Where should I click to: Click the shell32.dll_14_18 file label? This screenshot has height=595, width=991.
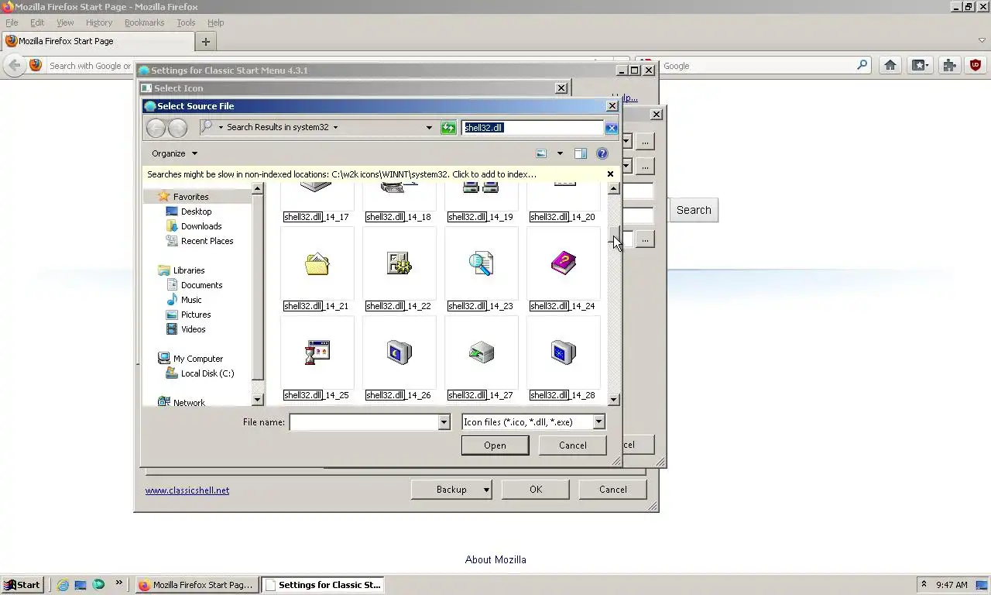coord(398,217)
